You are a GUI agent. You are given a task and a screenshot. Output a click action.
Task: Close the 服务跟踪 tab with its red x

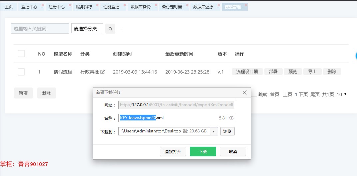(x=97, y=5)
